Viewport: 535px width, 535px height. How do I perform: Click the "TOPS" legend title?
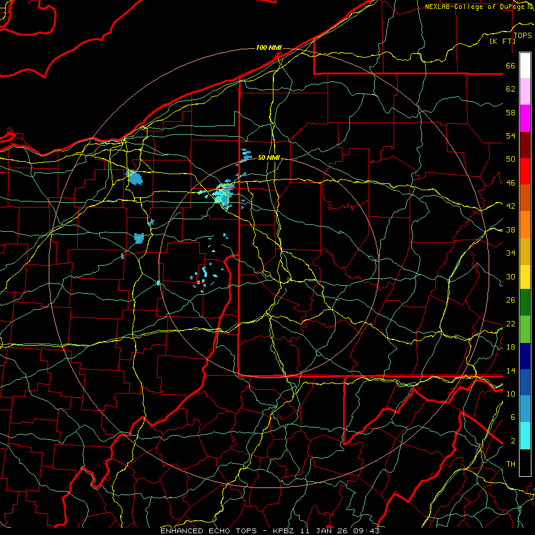point(523,36)
